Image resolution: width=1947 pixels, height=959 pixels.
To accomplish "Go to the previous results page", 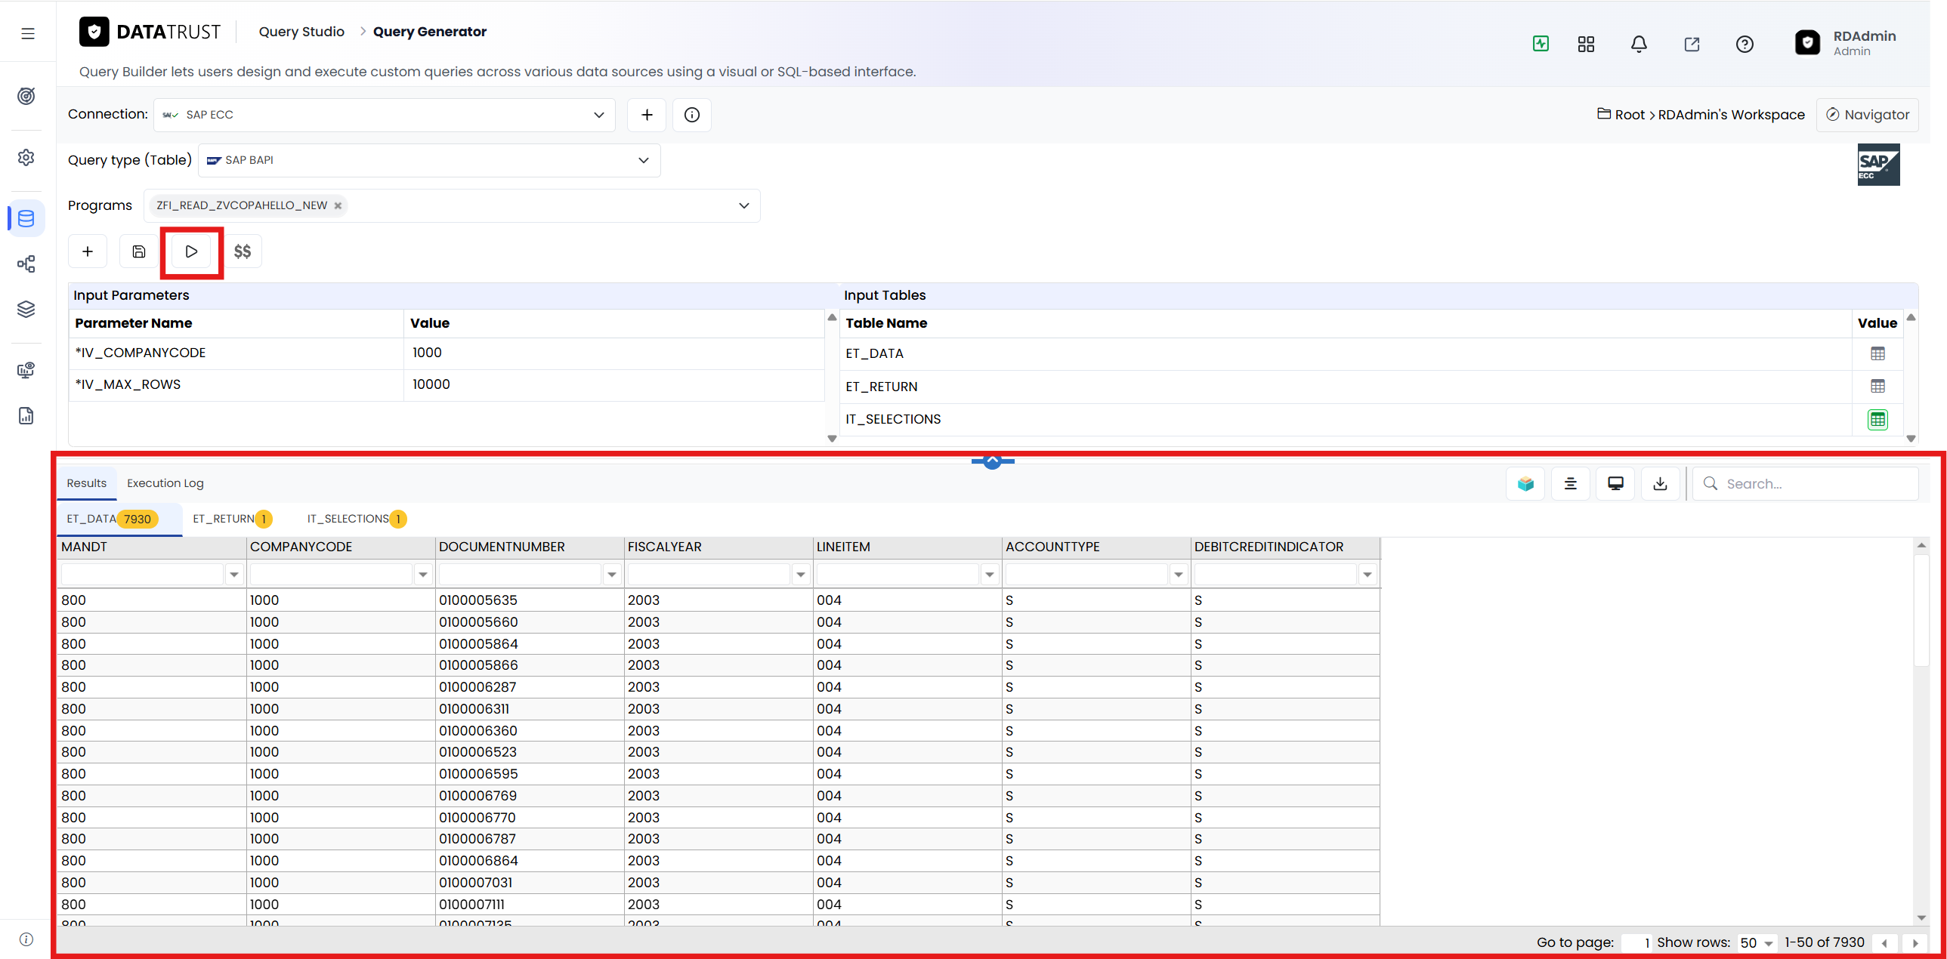I will click(x=1884, y=942).
